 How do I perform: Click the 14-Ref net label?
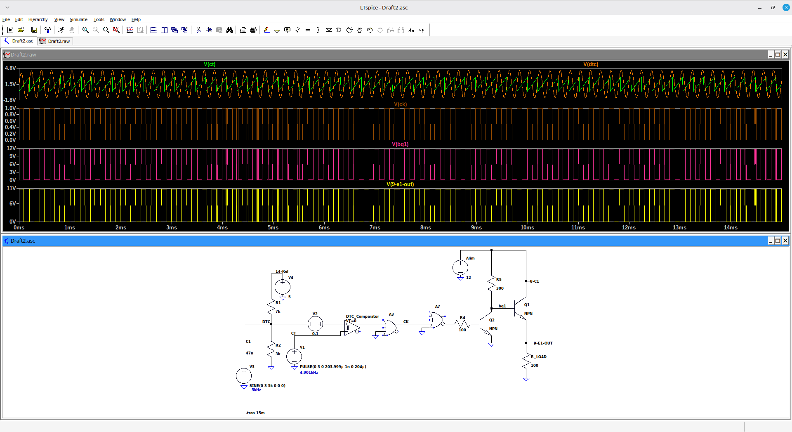pyautogui.click(x=282, y=271)
